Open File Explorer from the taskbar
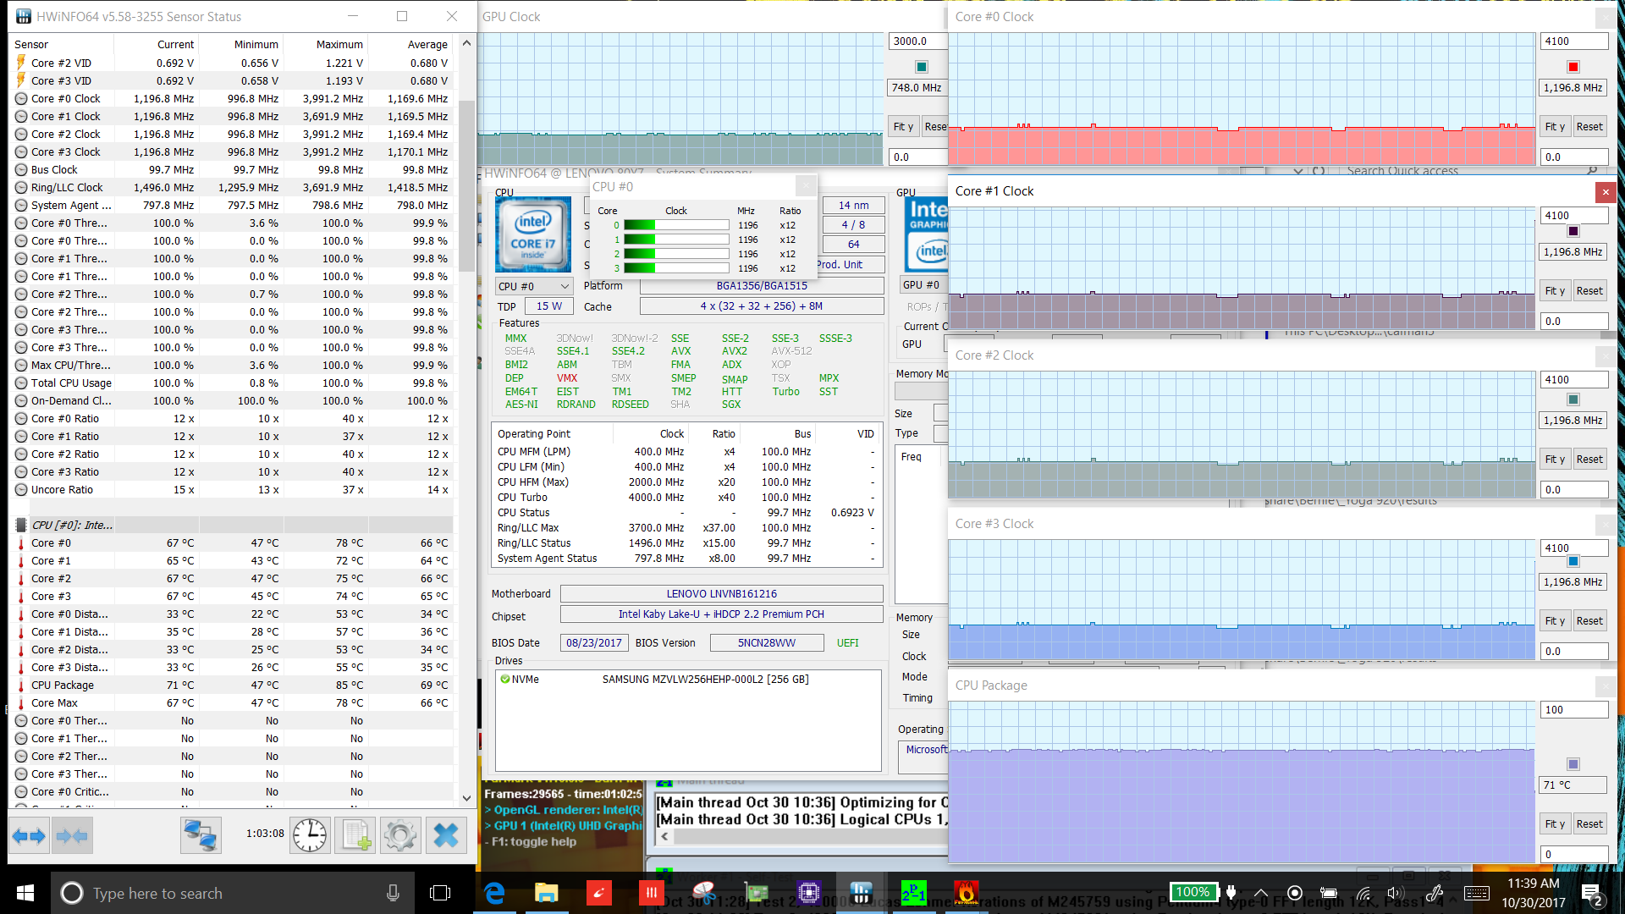The height and width of the screenshot is (914, 1625). point(546,893)
